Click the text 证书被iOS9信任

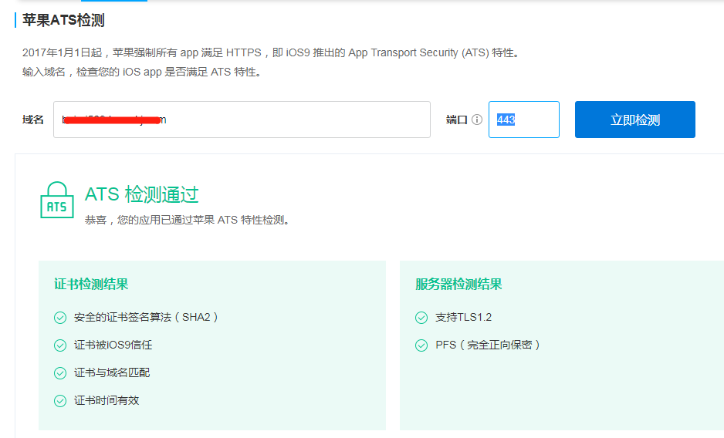pyautogui.click(x=113, y=345)
